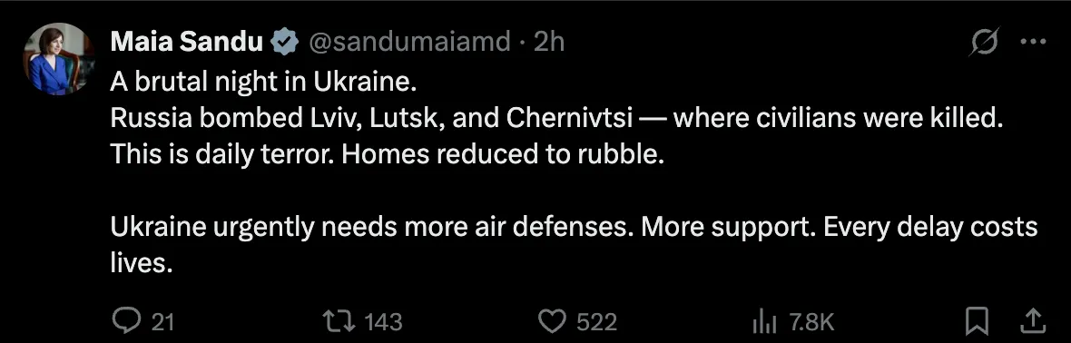Click the 522 likes count
Screen dimensions: 1071x343
pyautogui.click(x=596, y=321)
